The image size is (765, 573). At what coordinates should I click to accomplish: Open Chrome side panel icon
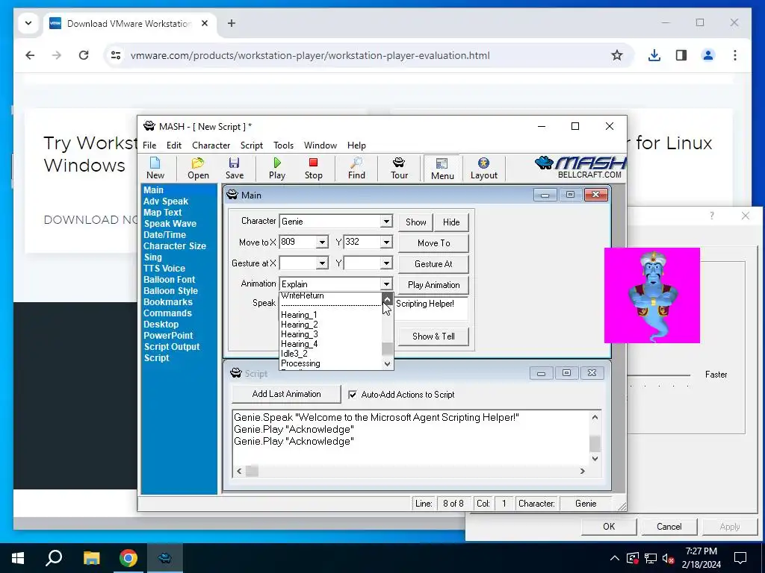coord(681,55)
